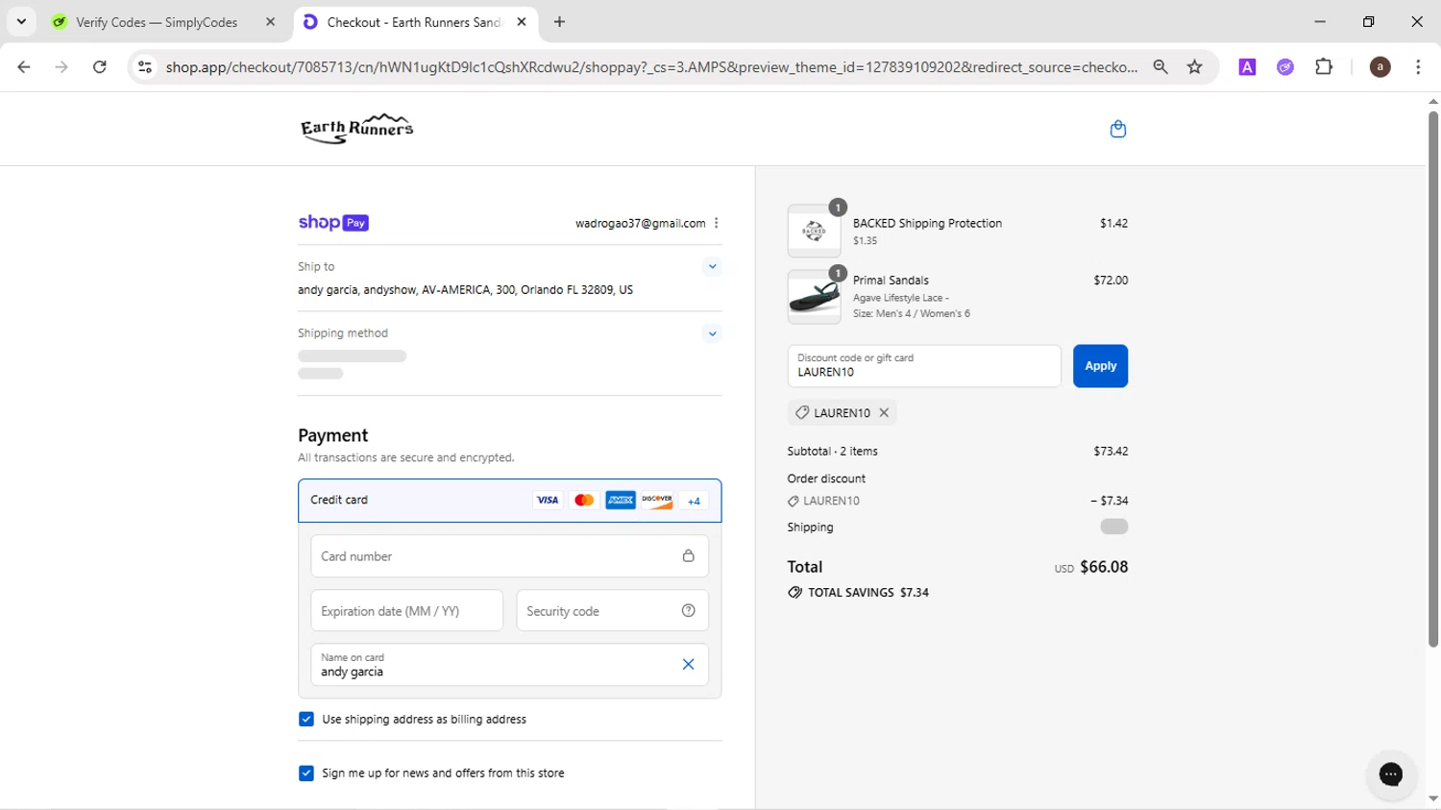Click the wadrogao37@gmail.com email text
The image size is (1441, 810).
click(x=640, y=223)
